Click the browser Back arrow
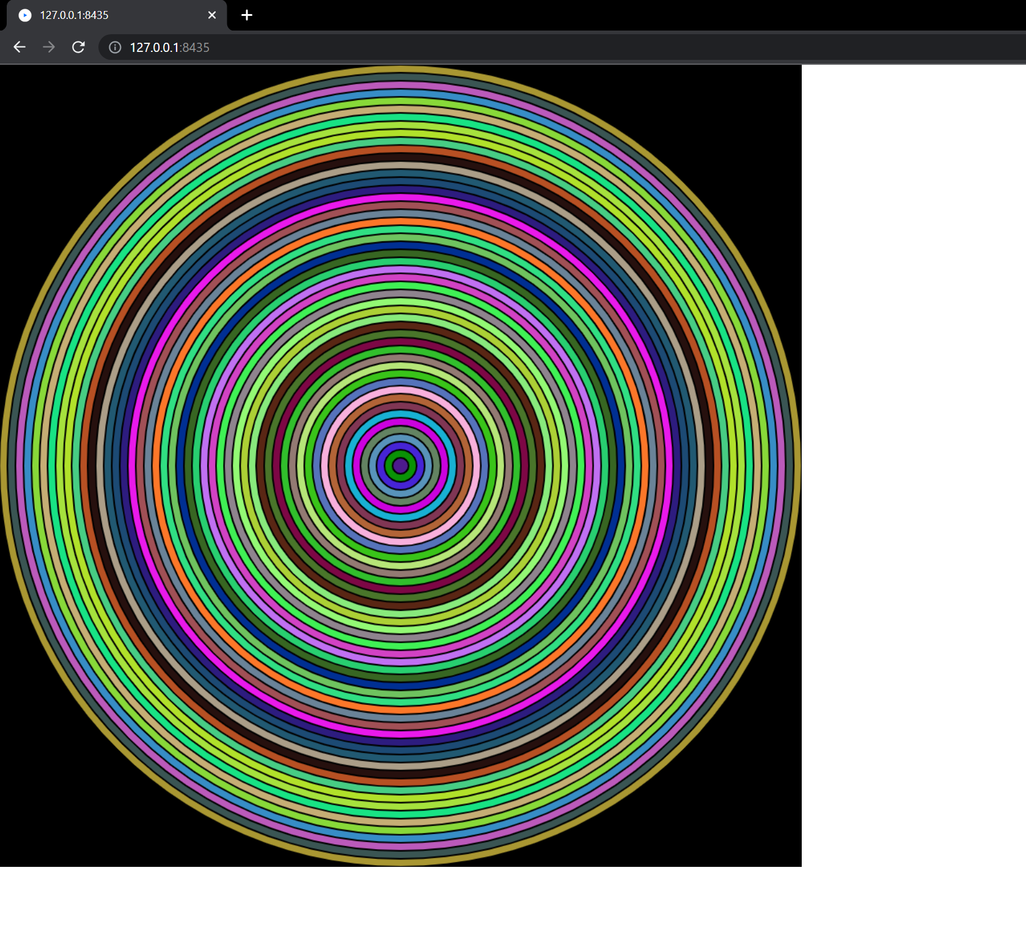The height and width of the screenshot is (931, 1026). click(x=20, y=47)
